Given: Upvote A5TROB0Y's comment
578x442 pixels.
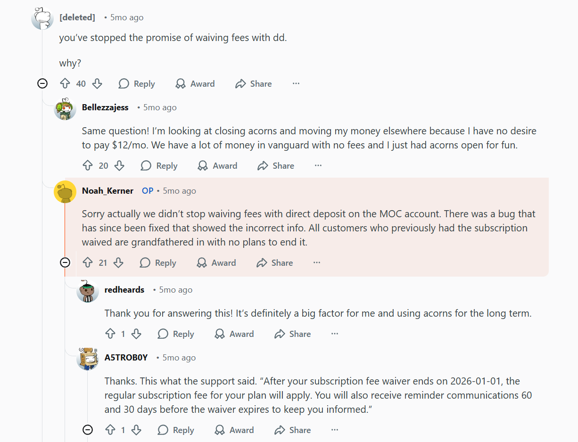Looking at the screenshot, I should [x=110, y=430].
